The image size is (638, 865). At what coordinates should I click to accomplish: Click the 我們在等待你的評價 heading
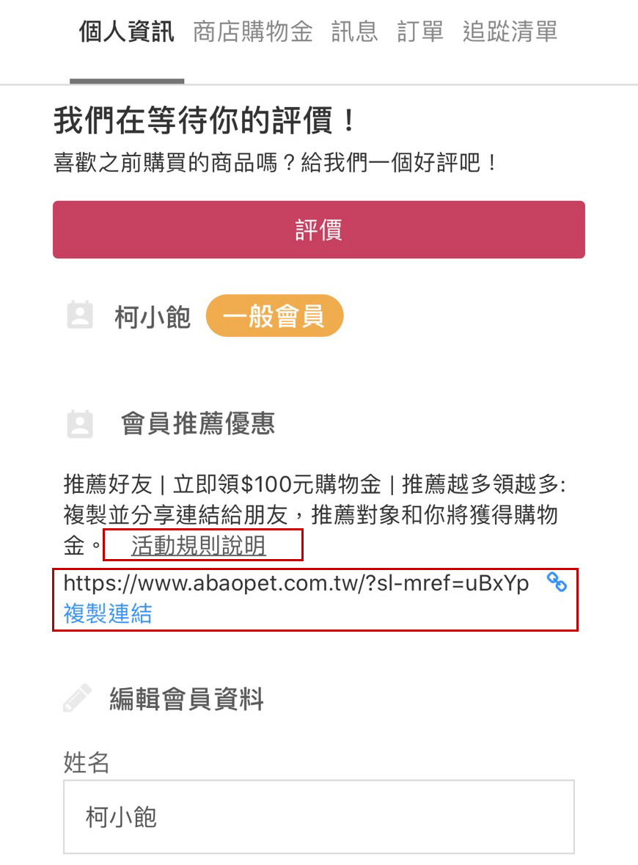pyautogui.click(x=205, y=120)
